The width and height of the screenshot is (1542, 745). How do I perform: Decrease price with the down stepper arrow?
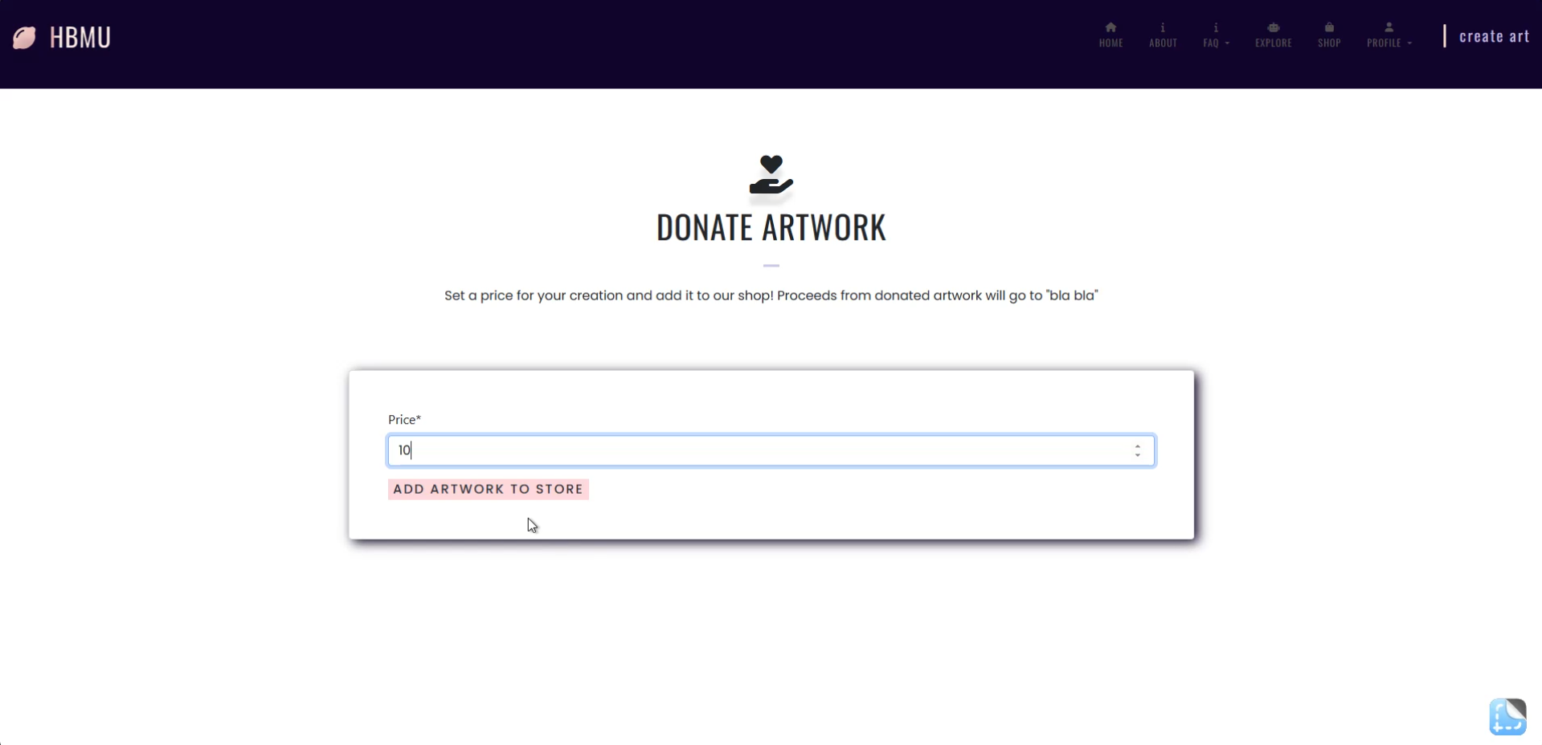pos(1138,455)
